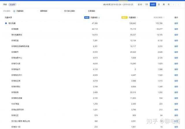Select the 日 period button
Screen dimensions: 185x129
159,5
